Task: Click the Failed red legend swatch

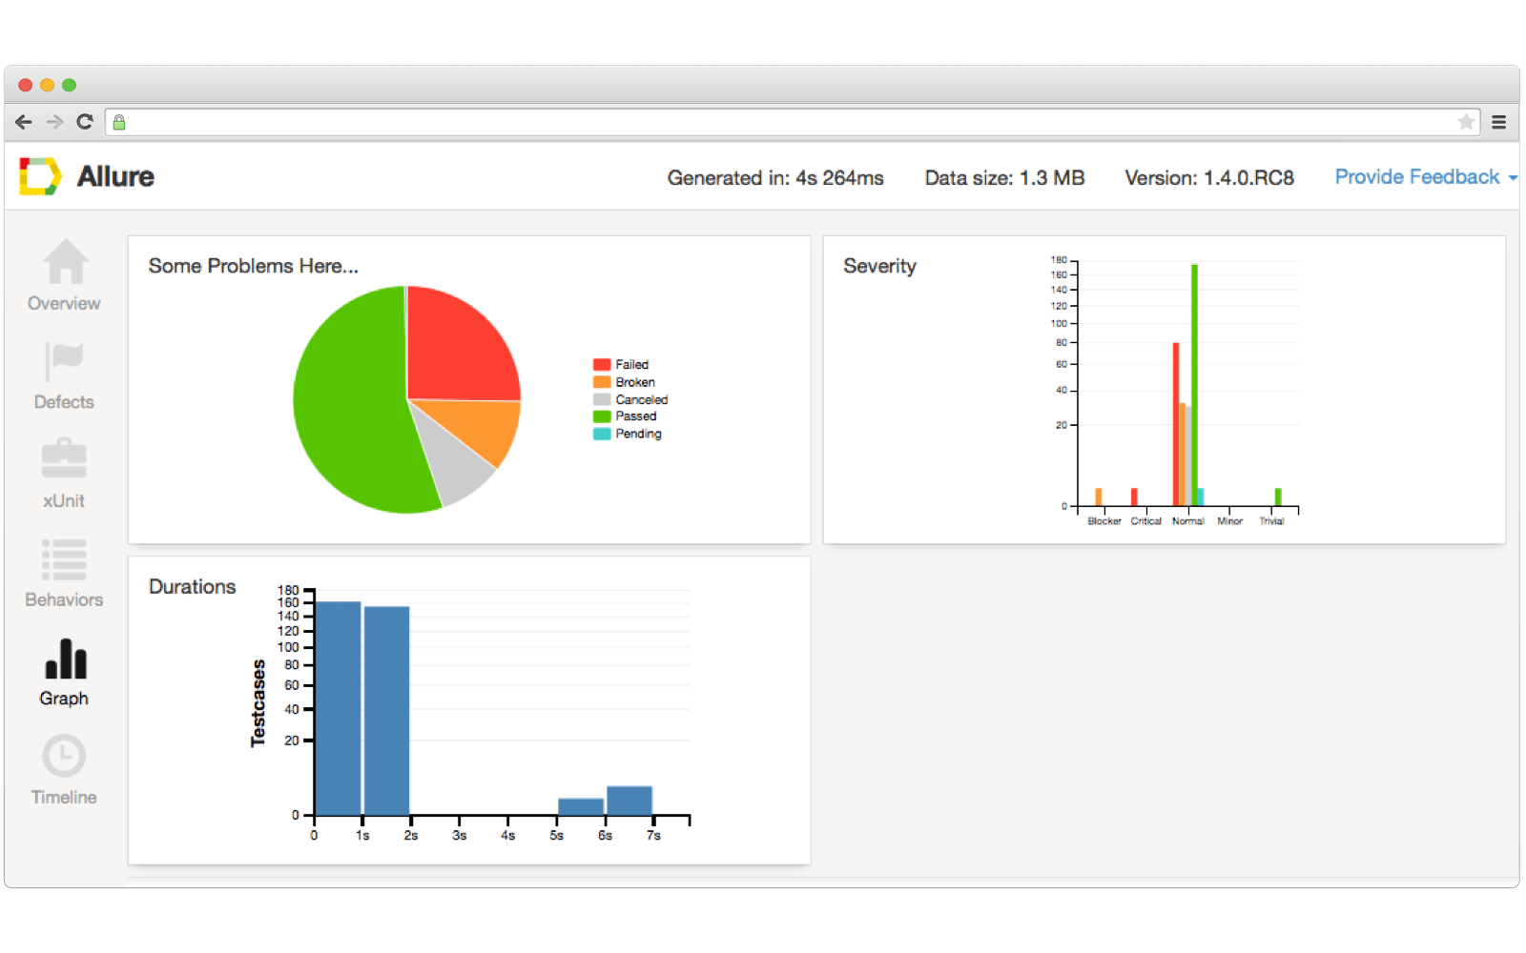Action: (x=602, y=364)
